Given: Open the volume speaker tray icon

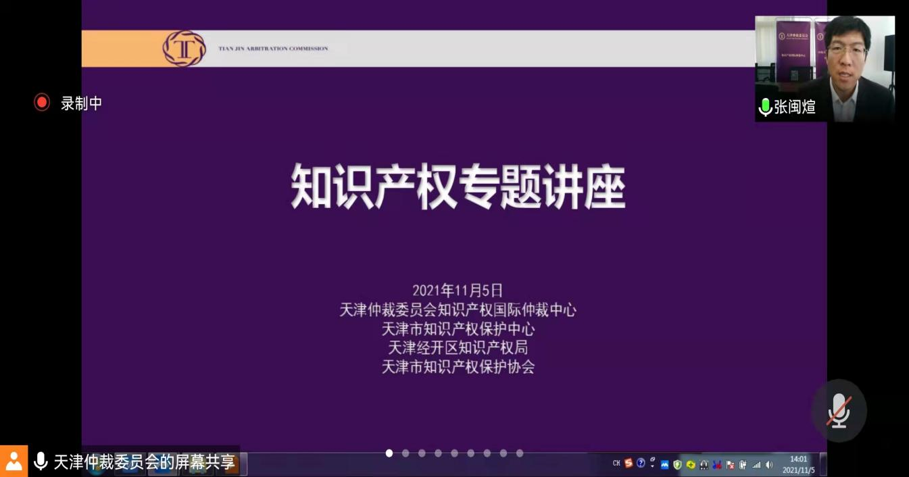Looking at the screenshot, I should point(769,465).
